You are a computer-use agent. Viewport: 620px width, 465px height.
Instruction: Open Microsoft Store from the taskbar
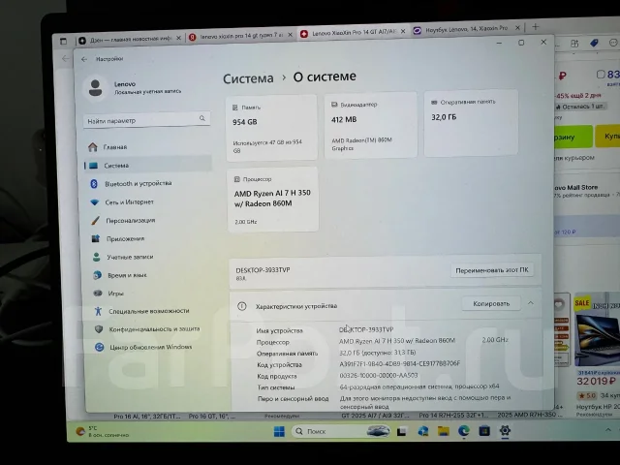coord(484,430)
